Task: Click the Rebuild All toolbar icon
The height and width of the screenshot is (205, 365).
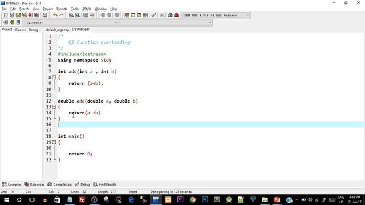Action: [145, 15]
